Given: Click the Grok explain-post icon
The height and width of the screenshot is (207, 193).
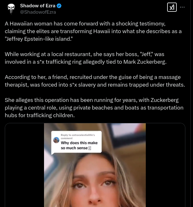Looking at the screenshot, I should pos(172,7).
